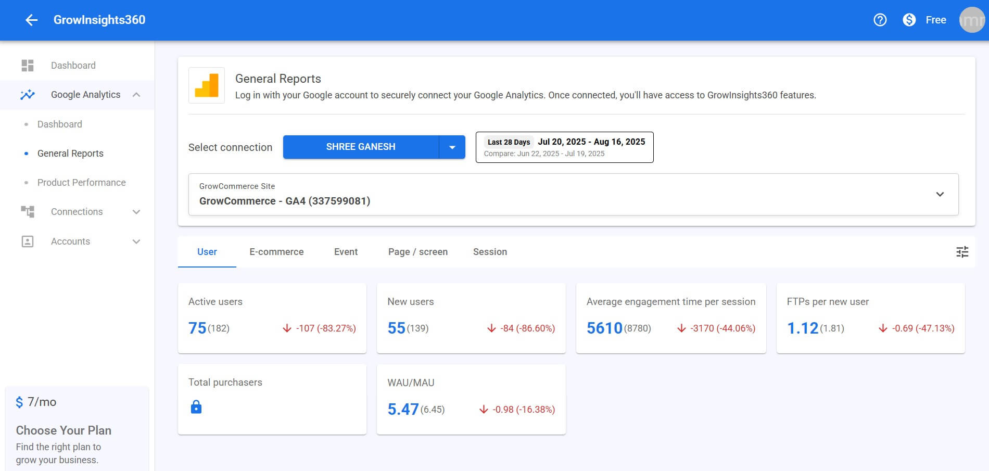Switch to the Event tab
989x471 pixels.
coord(346,252)
